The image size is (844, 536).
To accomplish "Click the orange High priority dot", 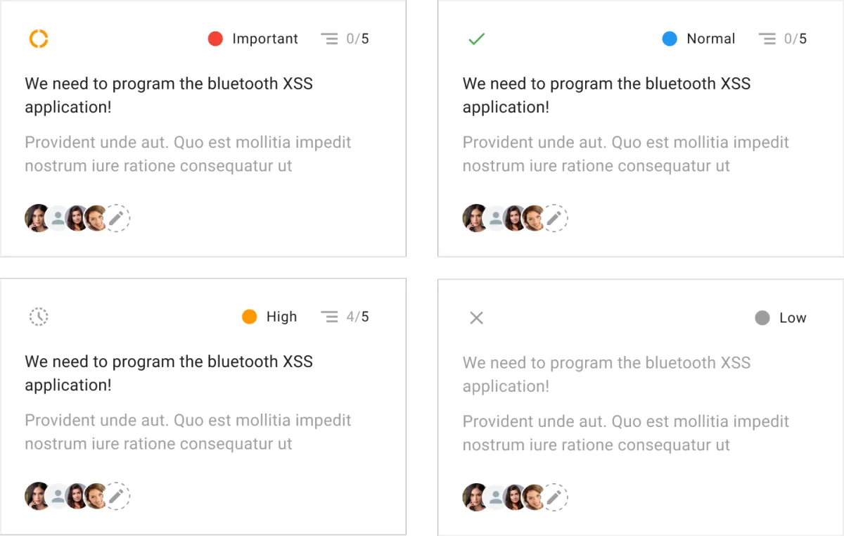I will click(x=249, y=317).
